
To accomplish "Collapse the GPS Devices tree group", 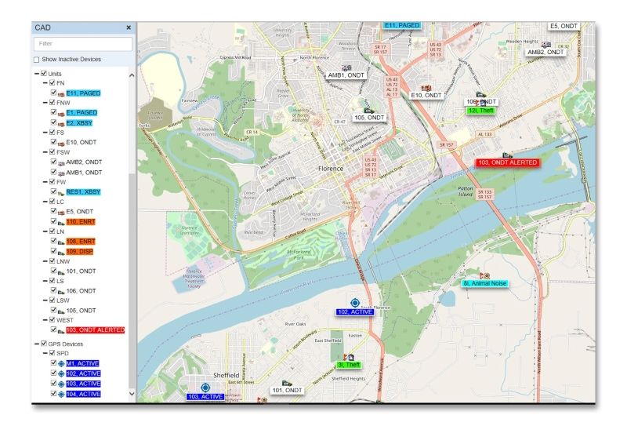I will (x=36, y=344).
